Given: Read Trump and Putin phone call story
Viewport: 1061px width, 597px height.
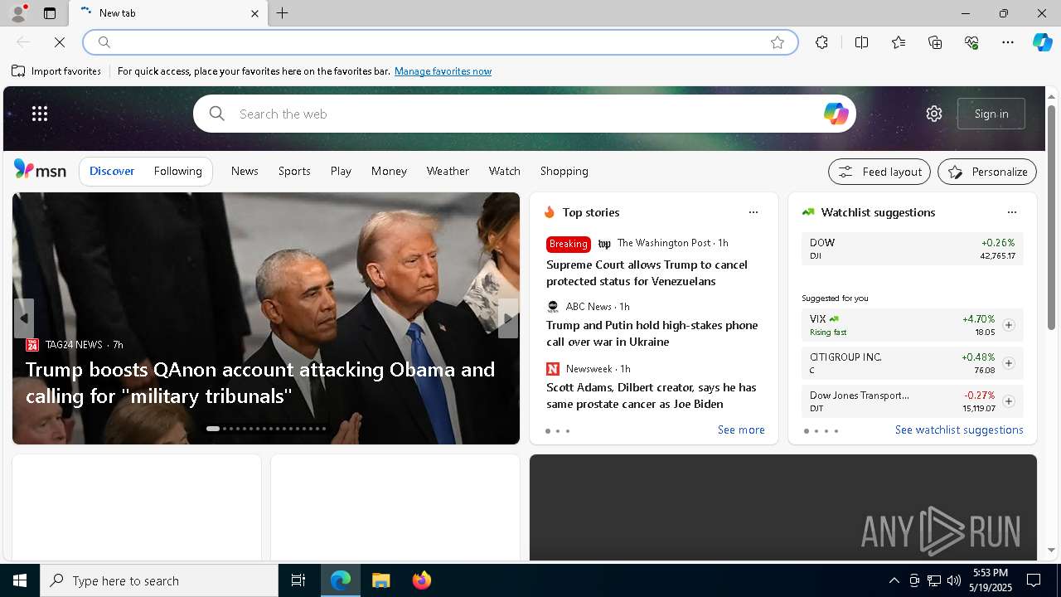Looking at the screenshot, I should (x=652, y=333).
